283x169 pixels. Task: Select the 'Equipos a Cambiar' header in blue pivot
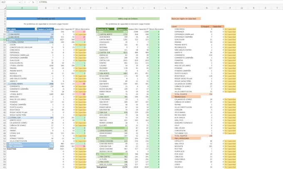point(45,29)
